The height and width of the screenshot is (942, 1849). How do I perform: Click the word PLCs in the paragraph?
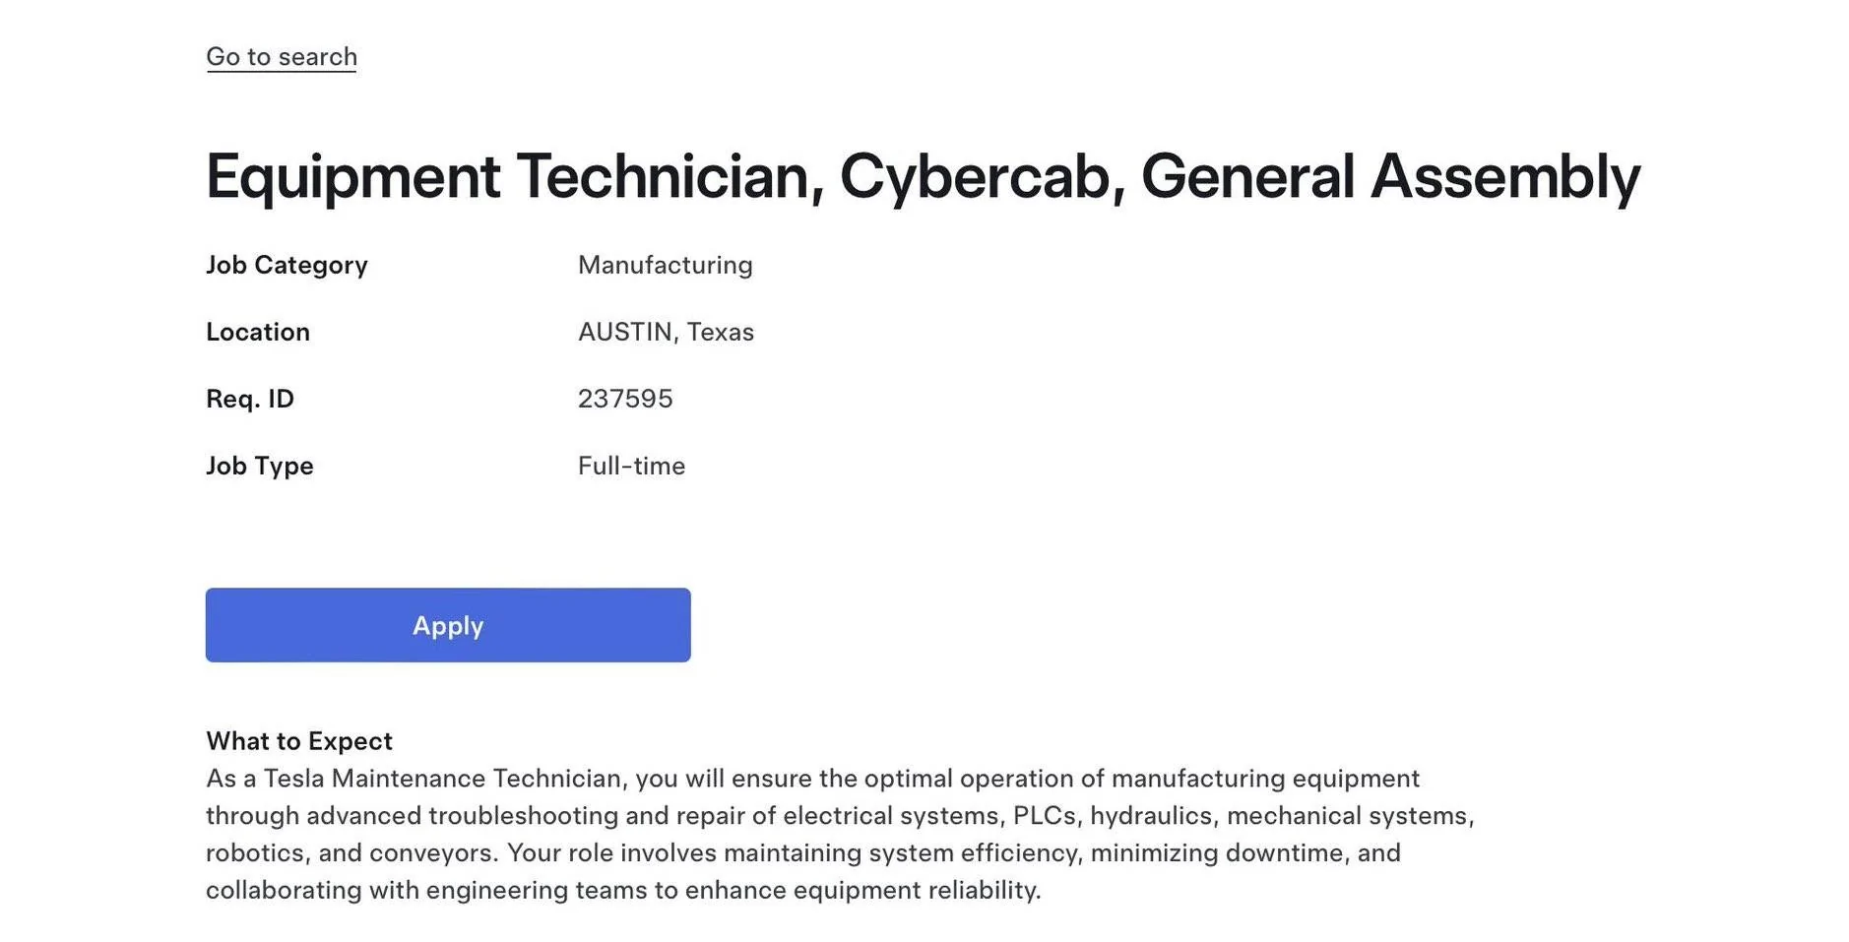click(1043, 815)
